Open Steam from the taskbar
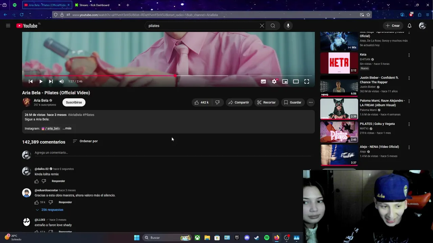The height and width of the screenshot is (243, 433). [x=257, y=238]
